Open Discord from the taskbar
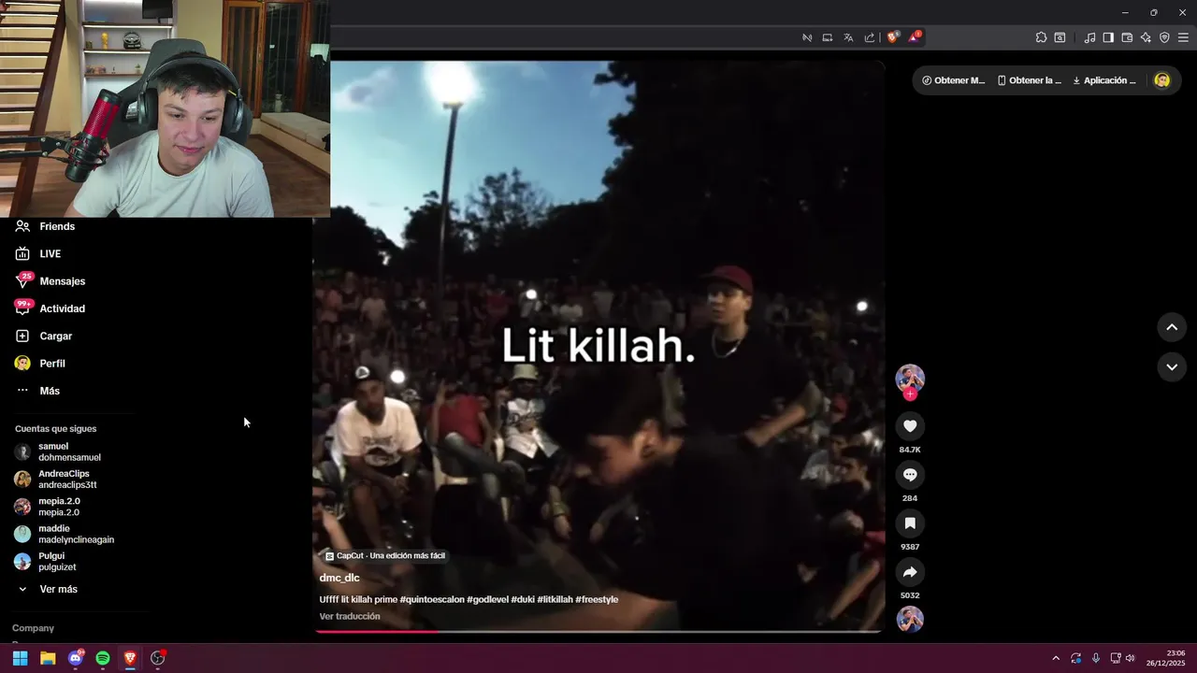Screen dimensions: 1197x673 76,658
